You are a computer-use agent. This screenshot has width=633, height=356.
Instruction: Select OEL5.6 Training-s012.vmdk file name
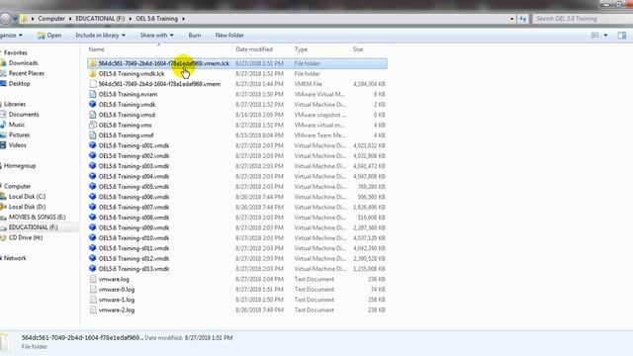click(135, 258)
